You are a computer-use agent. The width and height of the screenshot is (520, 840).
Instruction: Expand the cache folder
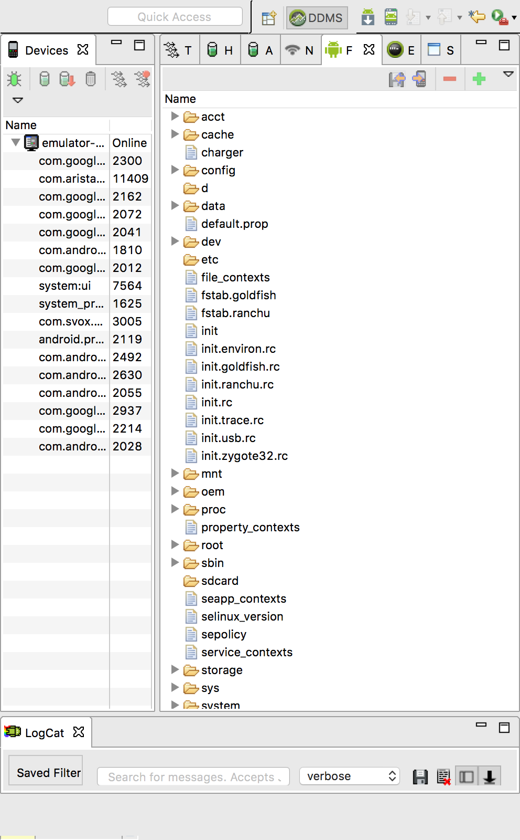[x=175, y=134]
